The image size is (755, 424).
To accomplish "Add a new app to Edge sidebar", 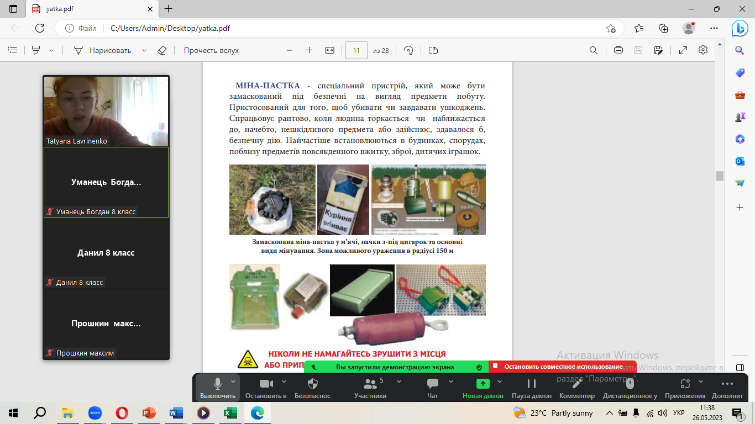I will click(x=740, y=208).
